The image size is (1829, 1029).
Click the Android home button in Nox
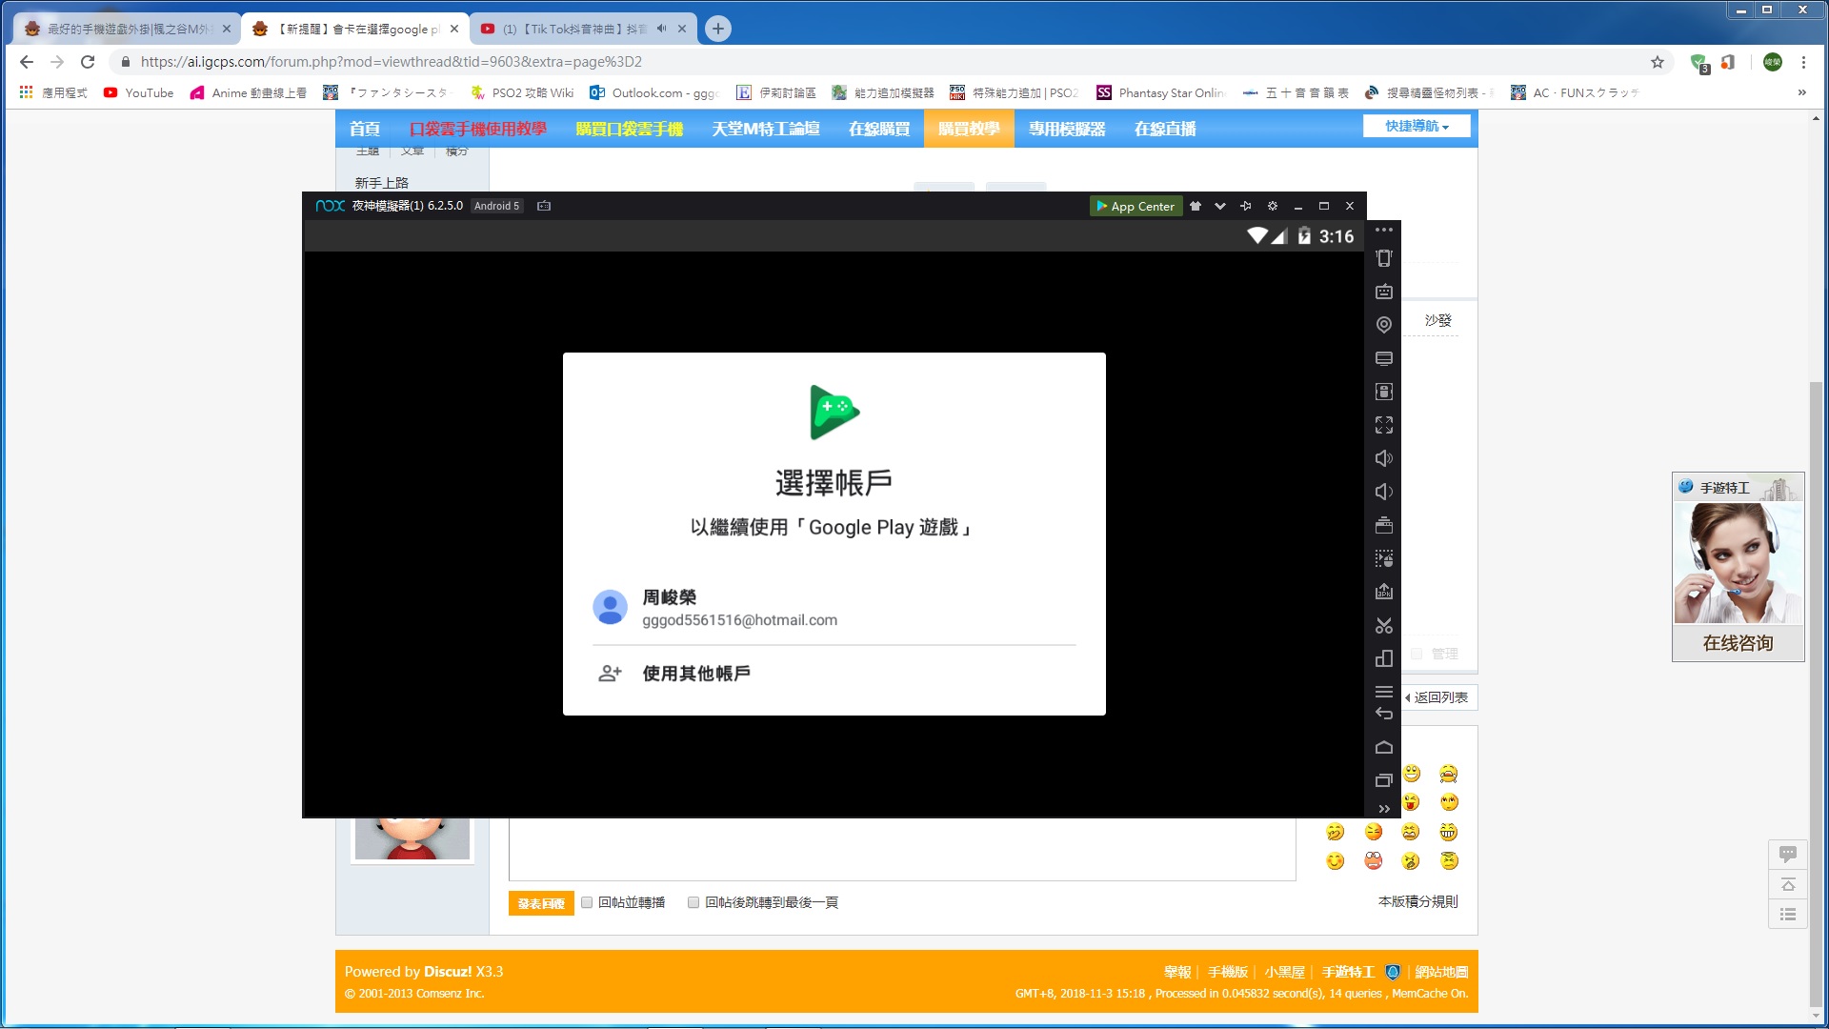1384,747
